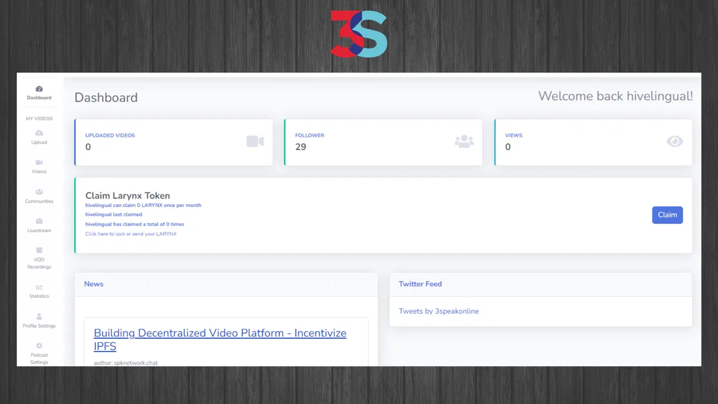Screen dimensions: 718x404
Task: Select the Statistics menu label
Action: [39, 296]
